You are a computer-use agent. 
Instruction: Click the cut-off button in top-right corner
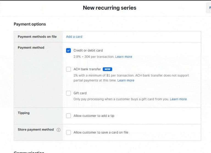[209, 8]
